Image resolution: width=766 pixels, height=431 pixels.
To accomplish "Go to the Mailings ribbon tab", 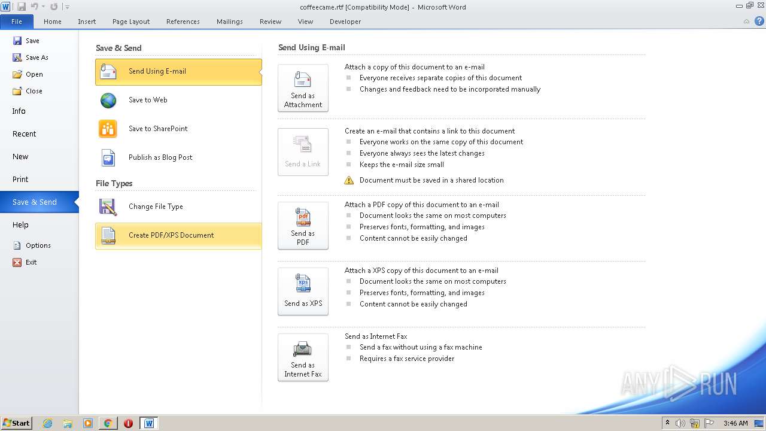I will [x=230, y=22].
